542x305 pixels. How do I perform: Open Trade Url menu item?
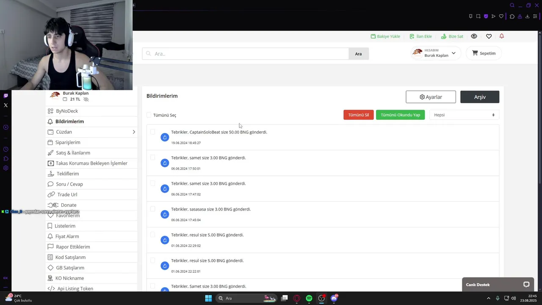pyautogui.click(x=91, y=194)
